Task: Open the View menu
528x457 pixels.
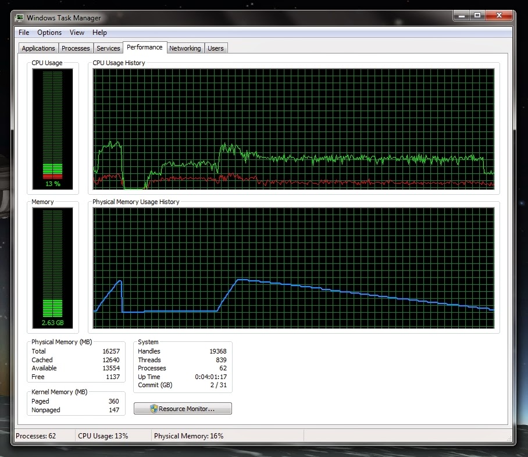Action: 77,33
